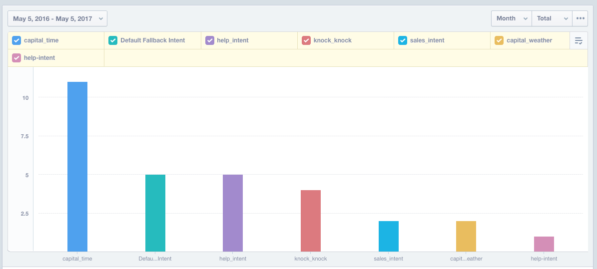Image resolution: width=597 pixels, height=269 pixels.
Task: Click the Default Fallback Intent legend label
Action: (x=153, y=40)
